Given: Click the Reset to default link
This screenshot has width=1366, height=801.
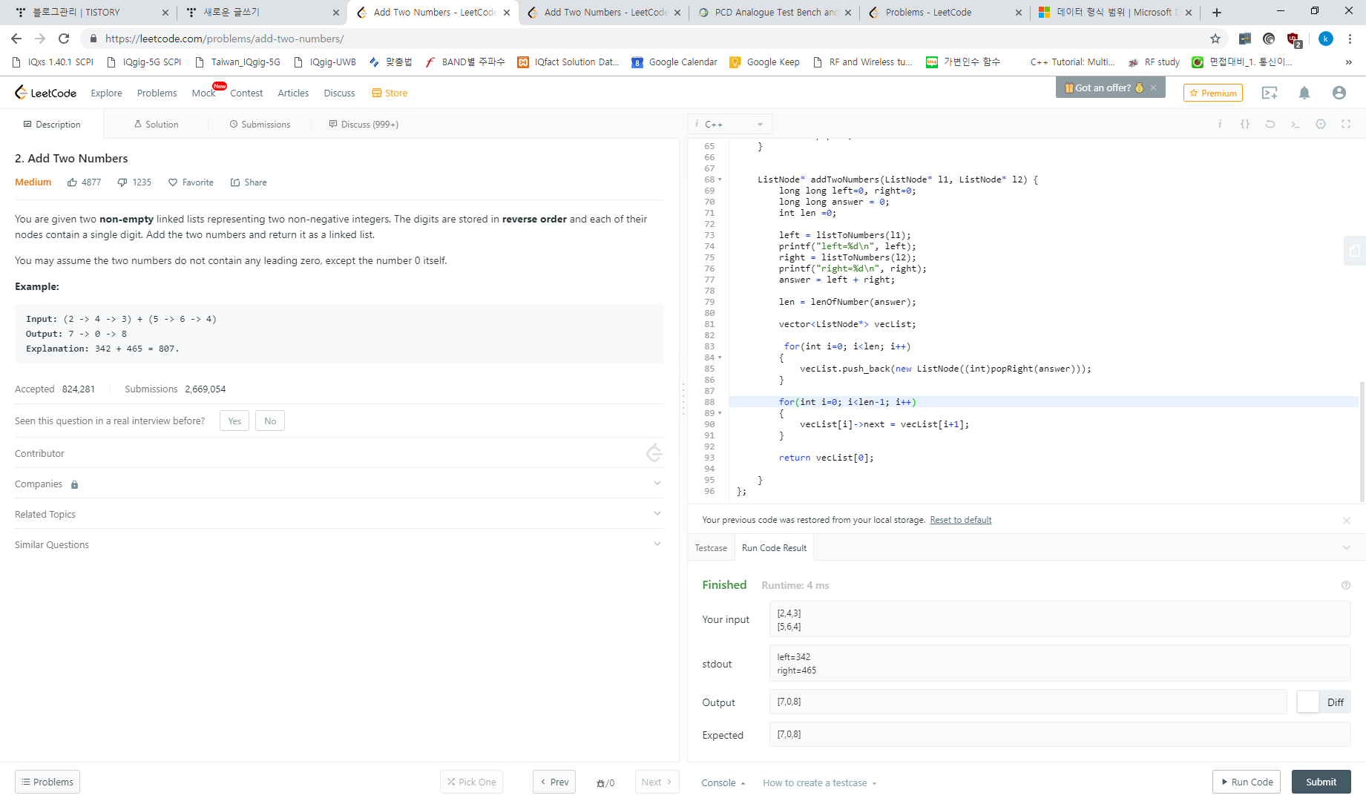Looking at the screenshot, I should [960, 520].
